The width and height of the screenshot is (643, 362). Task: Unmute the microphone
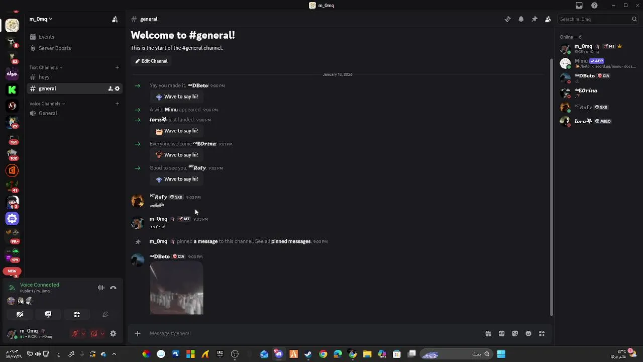[x=75, y=333]
